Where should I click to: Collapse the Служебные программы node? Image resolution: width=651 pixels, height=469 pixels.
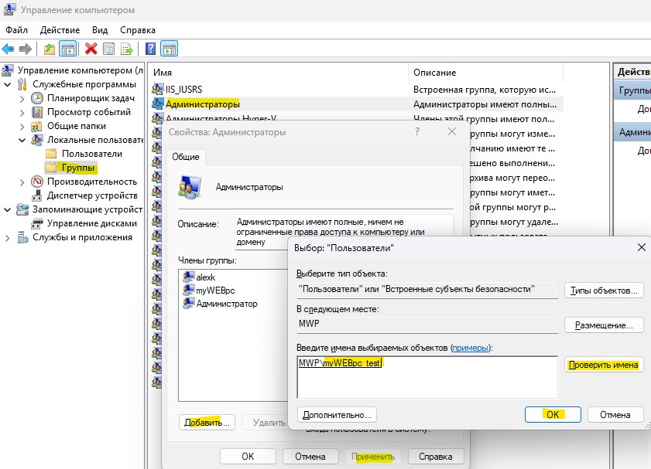pos(8,84)
